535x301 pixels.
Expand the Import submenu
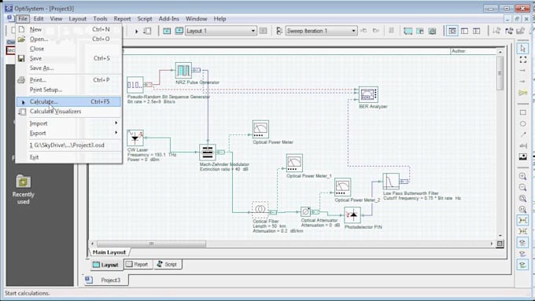[x=68, y=123]
